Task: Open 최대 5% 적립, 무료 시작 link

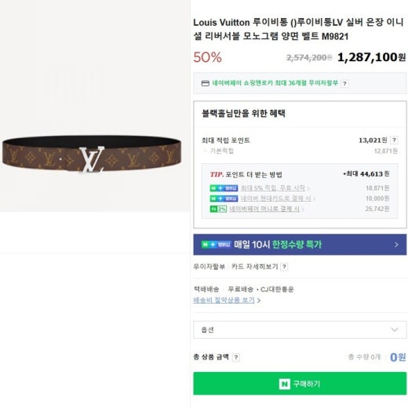Action: [x=273, y=188]
